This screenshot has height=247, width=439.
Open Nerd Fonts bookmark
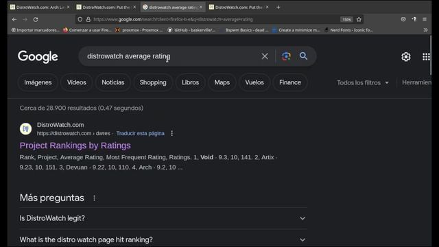click(348, 30)
